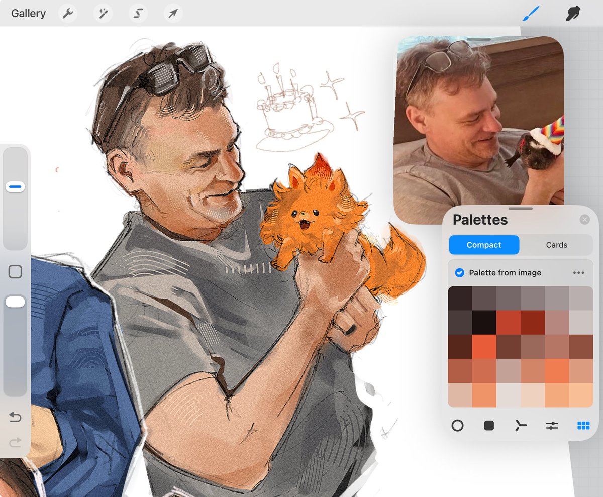Tap the brush opacity slider handle

(x=15, y=302)
